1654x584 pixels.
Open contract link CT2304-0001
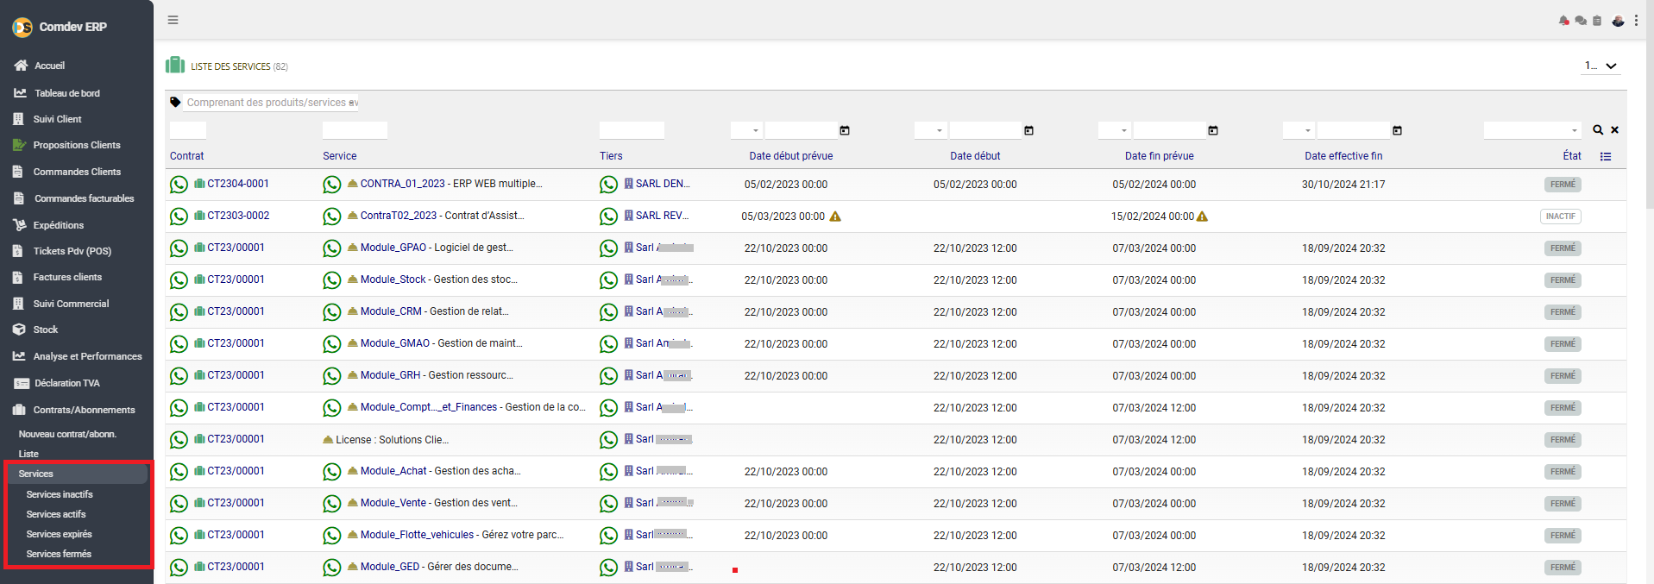(x=238, y=184)
